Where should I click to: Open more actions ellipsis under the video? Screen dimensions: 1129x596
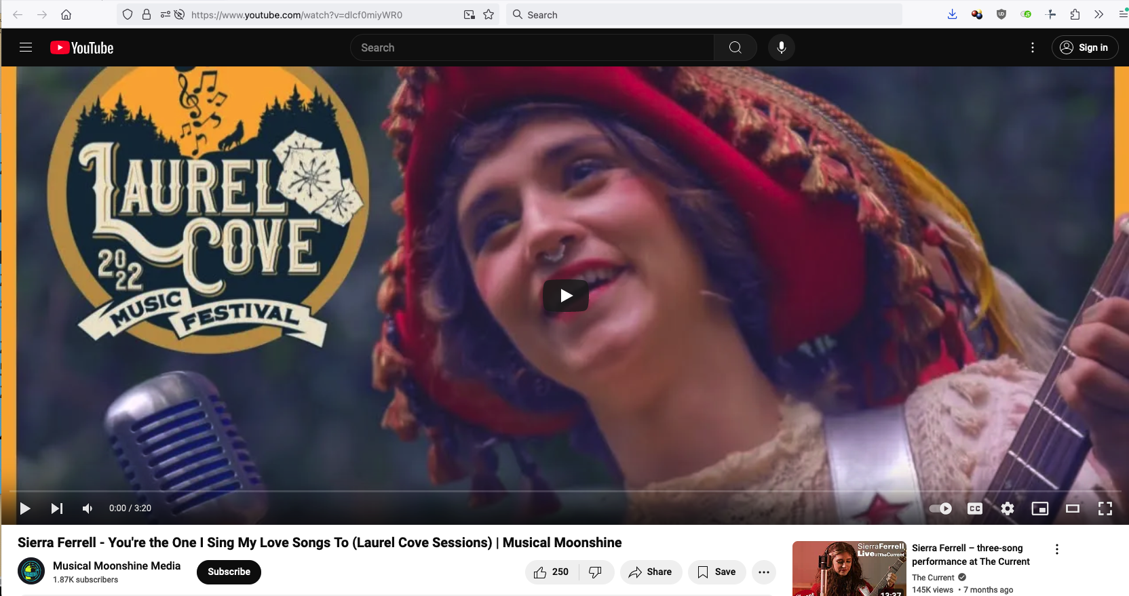click(764, 572)
